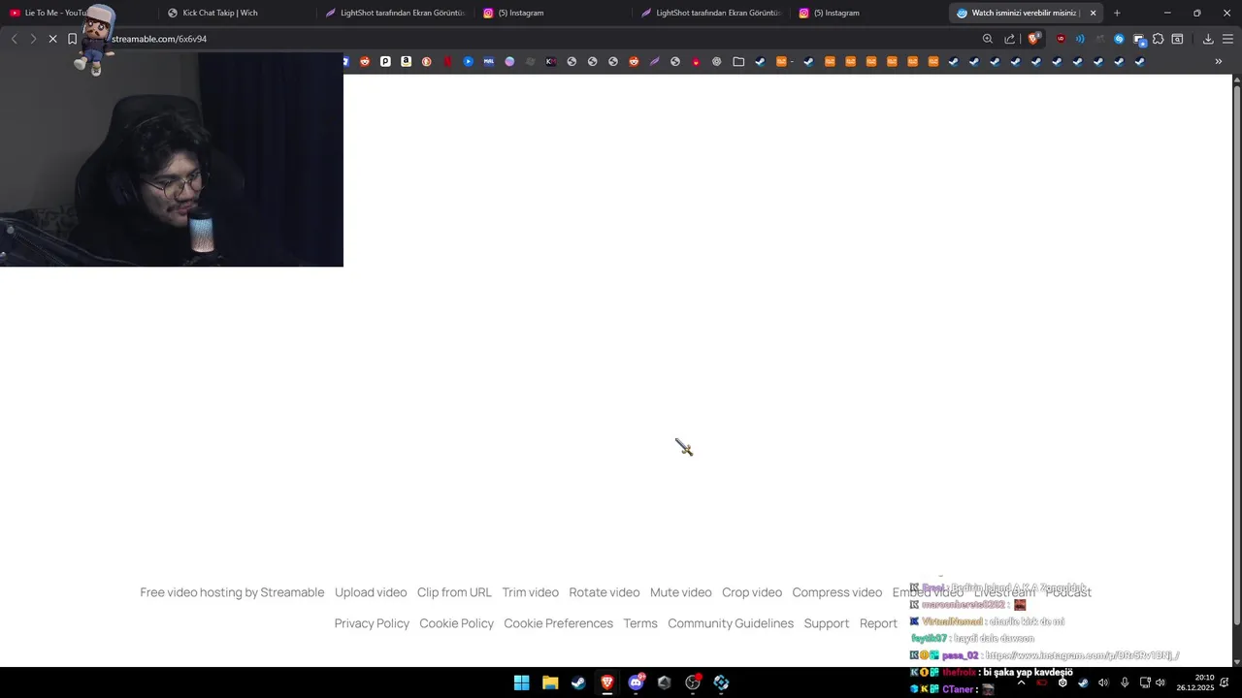Show hidden bookmarks with the overflow chevron
The height and width of the screenshot is (698, 1242).
tap(1219, 61)
